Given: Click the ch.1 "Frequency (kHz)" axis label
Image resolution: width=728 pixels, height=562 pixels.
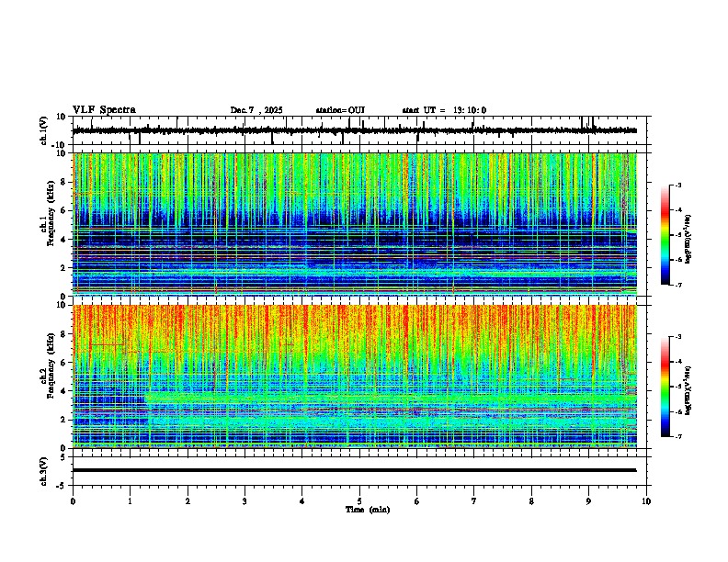Looking at the screenshot, I should pyautogui.click(x=51, y=214).
